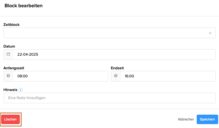
Task: Save the block with Speichern
Action: tap(207, 119)
